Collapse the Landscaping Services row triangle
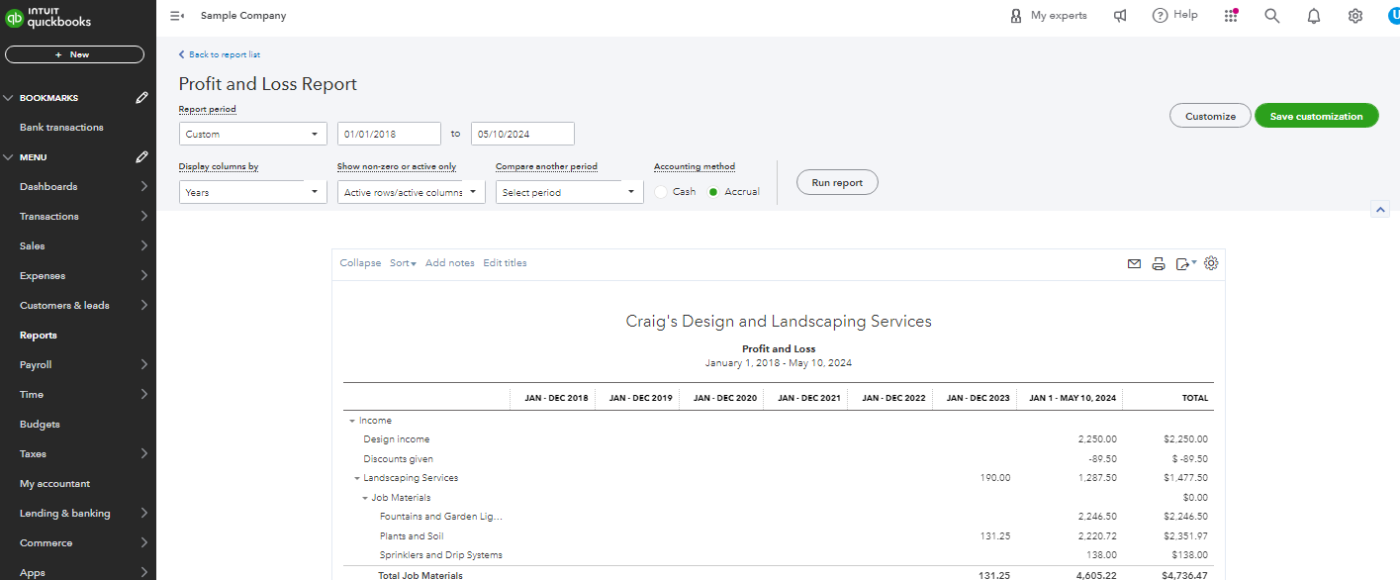Screen dimensions: 1400x580 coord(357,478)
